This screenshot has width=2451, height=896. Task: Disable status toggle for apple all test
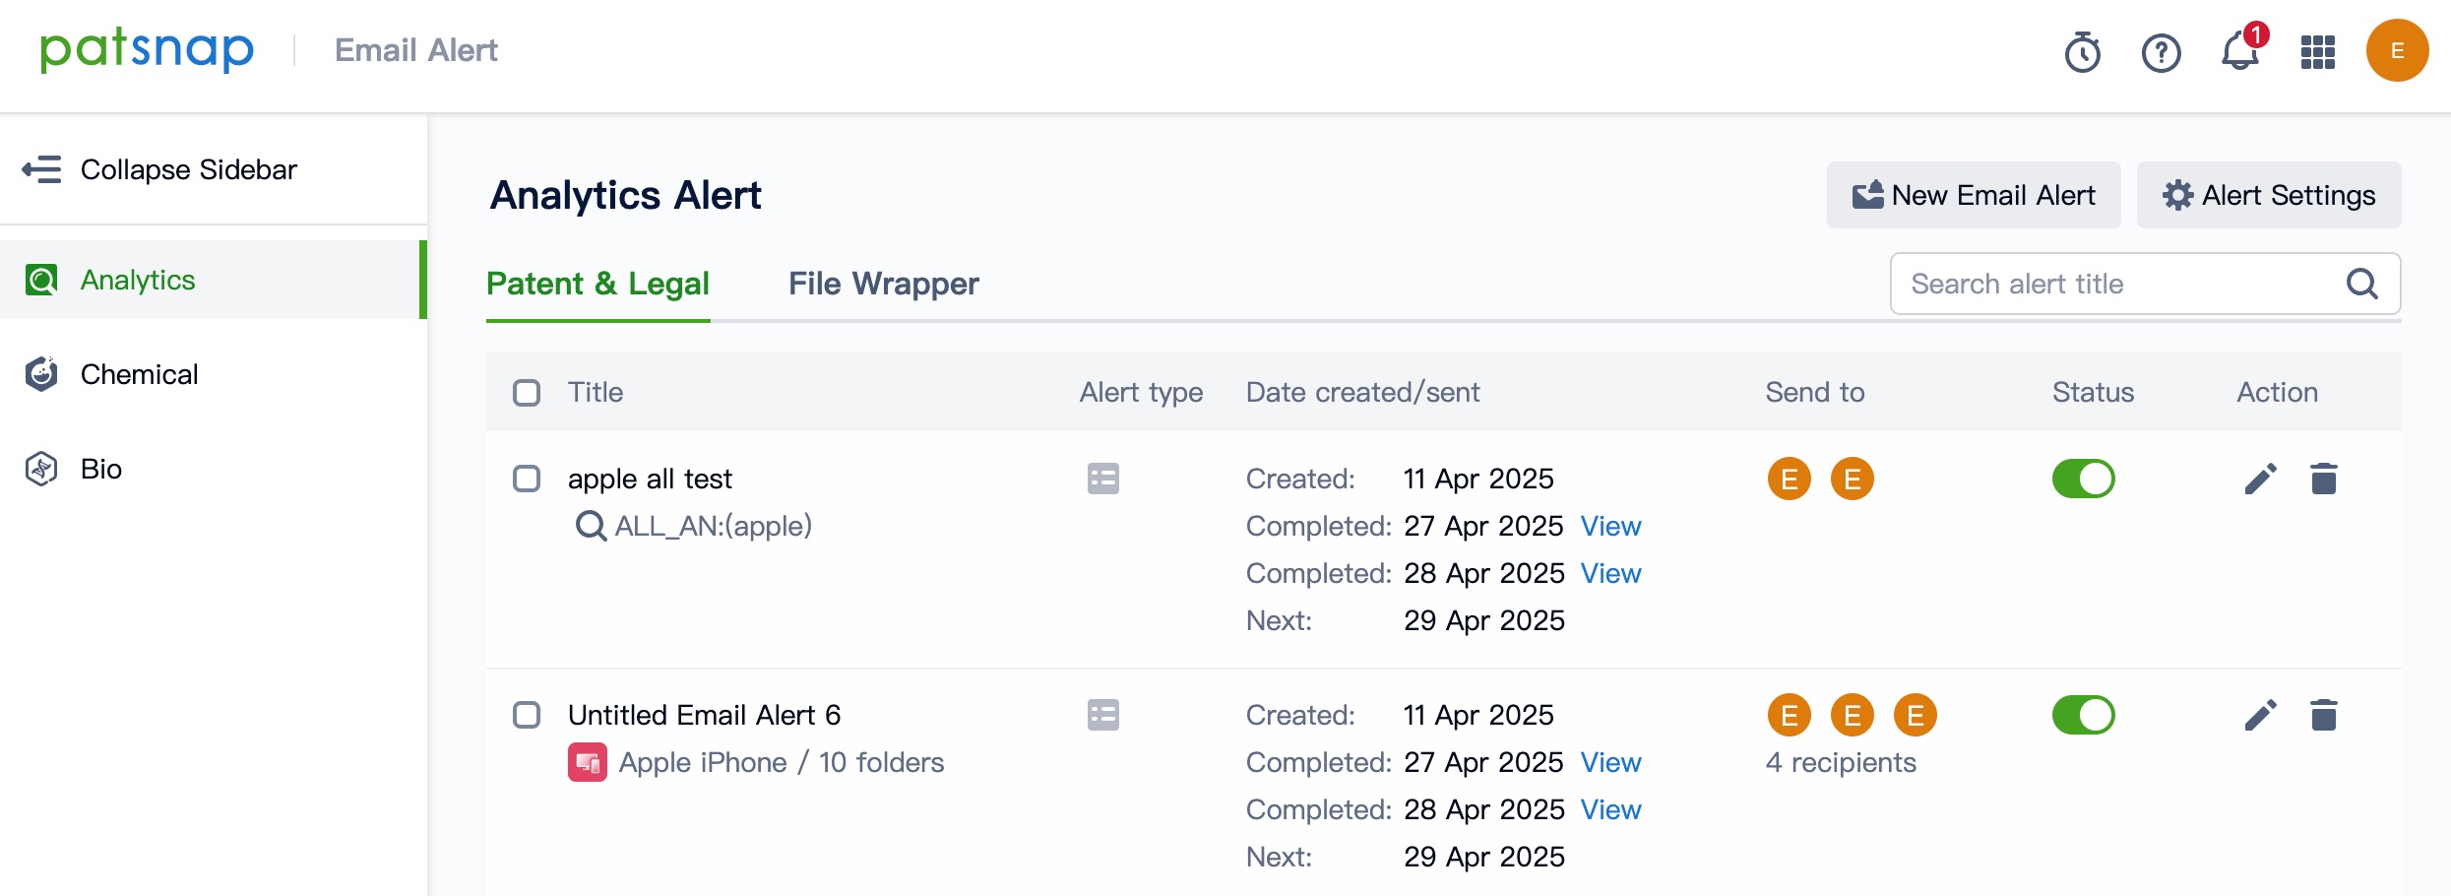(x=2083, y=480)
